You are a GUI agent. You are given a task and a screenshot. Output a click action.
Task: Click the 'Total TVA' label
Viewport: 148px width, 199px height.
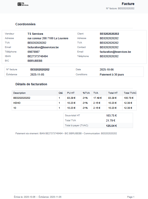click(70, 120)
